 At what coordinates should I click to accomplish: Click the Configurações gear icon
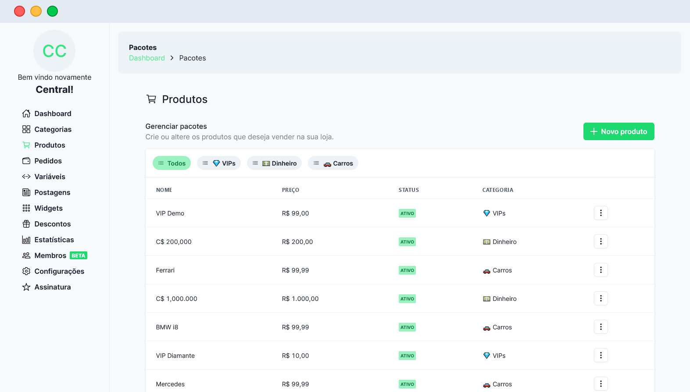26,271
